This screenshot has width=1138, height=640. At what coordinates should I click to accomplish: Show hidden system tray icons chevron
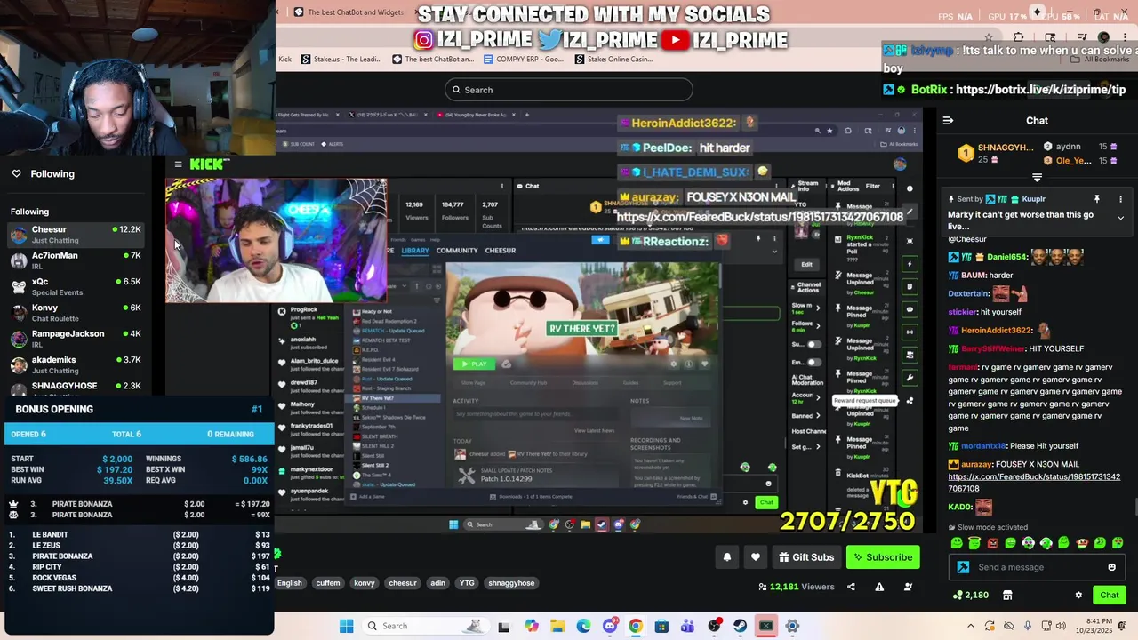pyautogui.click(x=970, y=626)
